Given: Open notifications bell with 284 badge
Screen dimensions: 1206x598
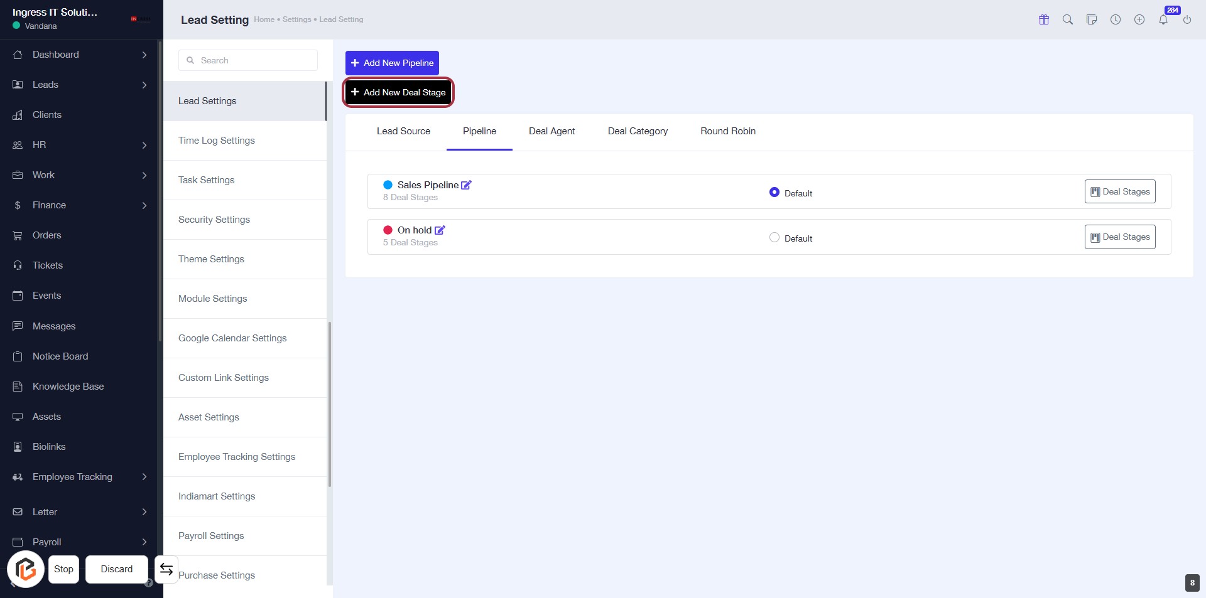Looking at the screenshot, I should click(1163, 19).
